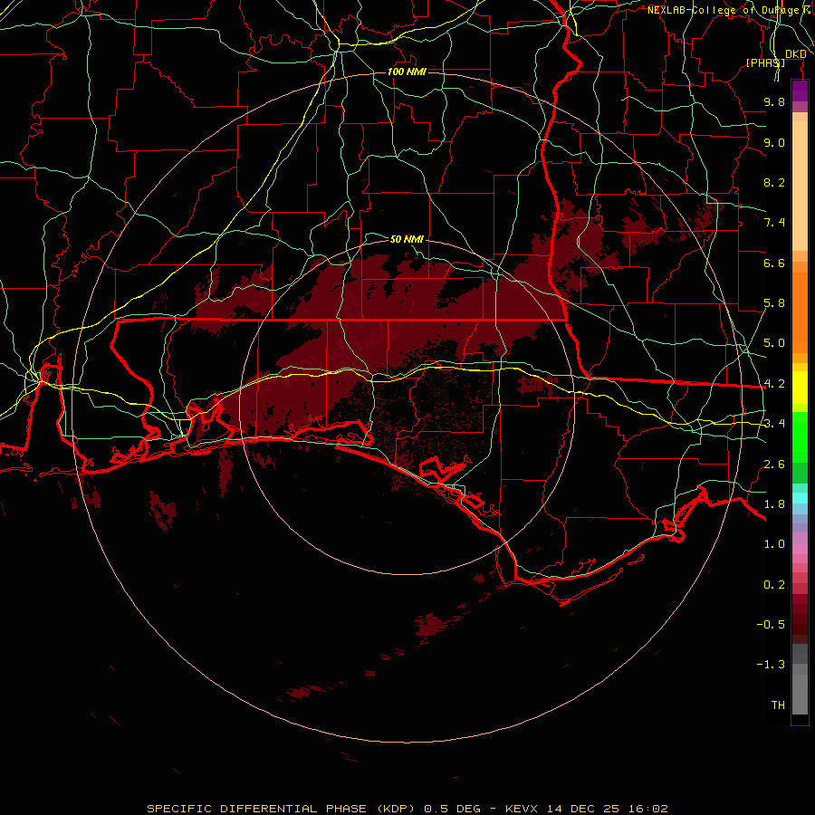815x815 pixels.
Task: Click the 9.8 value on the color scale
Action: [x=774, y=101]
